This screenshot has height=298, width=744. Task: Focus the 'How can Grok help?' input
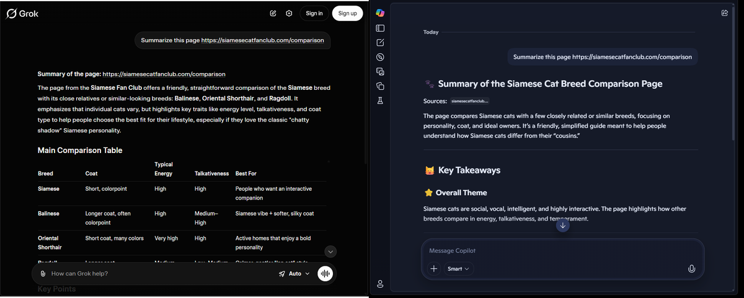[161, 273]
